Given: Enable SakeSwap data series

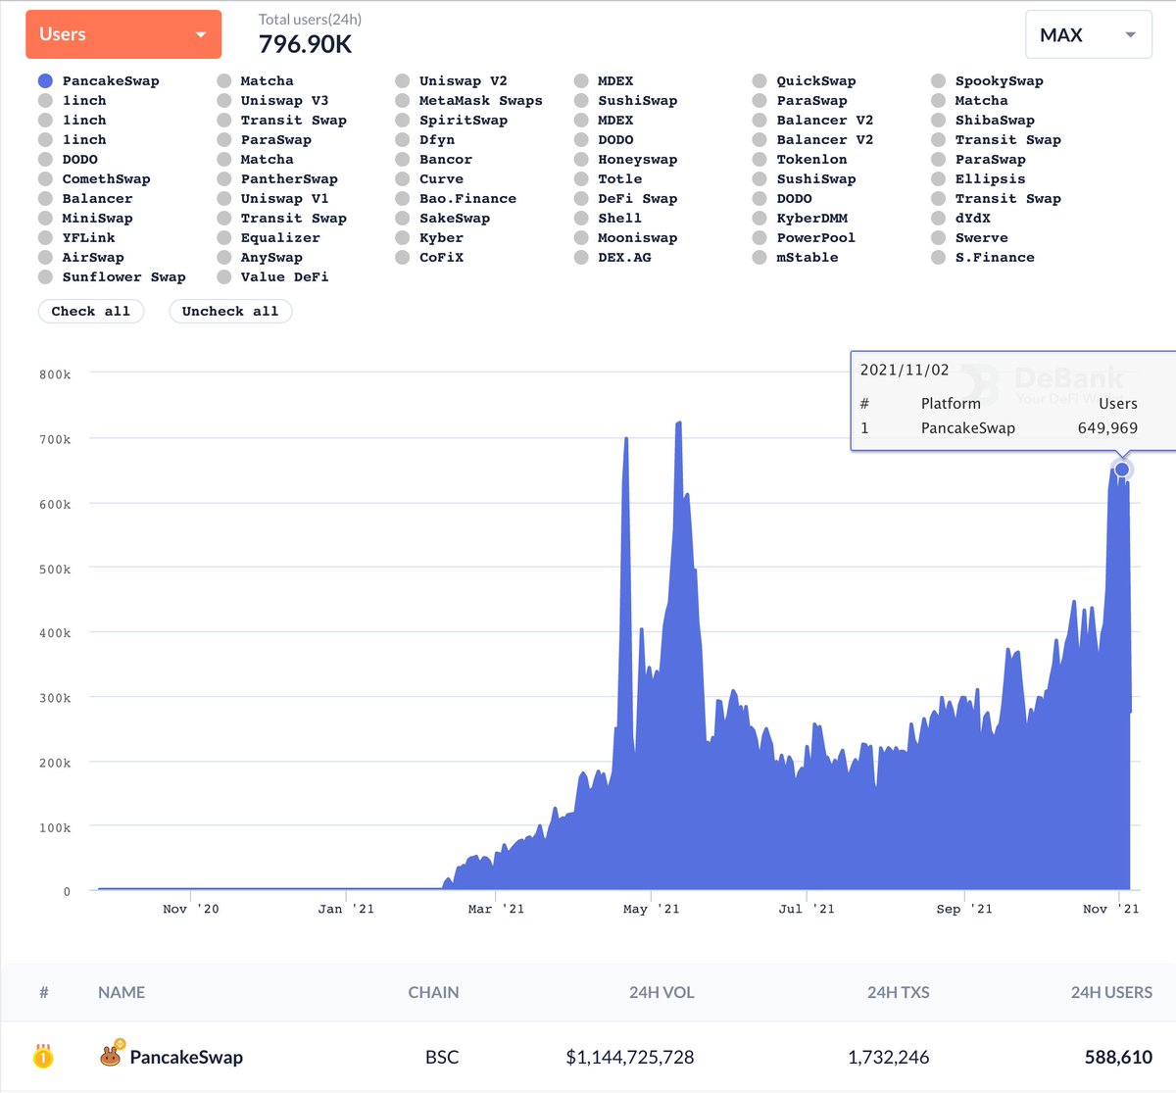Looking at the screenshot, I should point(442,219).
